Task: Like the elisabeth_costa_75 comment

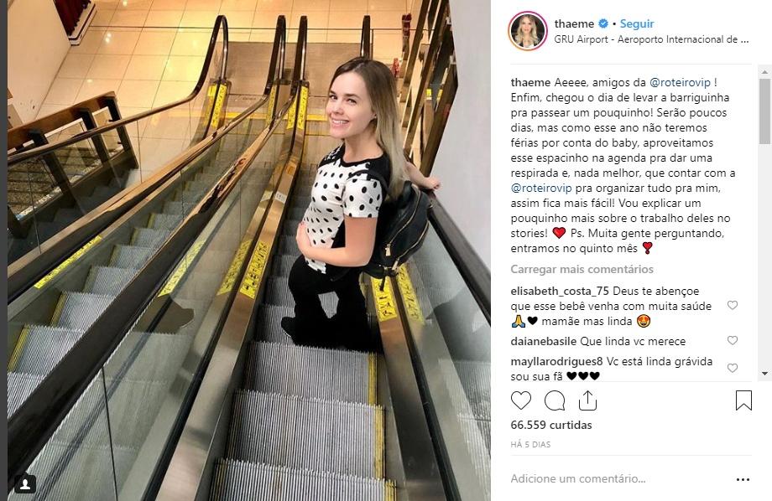Action: pos(733,305)
